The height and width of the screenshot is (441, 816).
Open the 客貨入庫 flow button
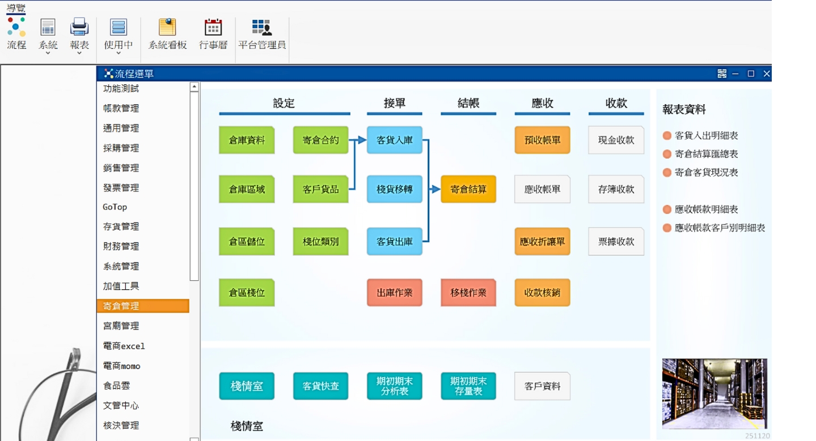click(395, 140)
